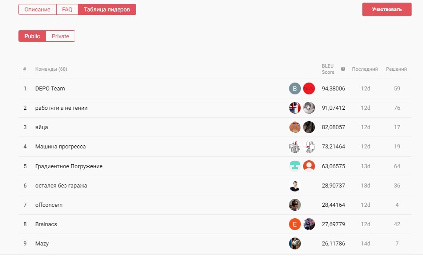Switch to the Public leaderboard
The image size is (423, 256).
[x=32, y=36]
